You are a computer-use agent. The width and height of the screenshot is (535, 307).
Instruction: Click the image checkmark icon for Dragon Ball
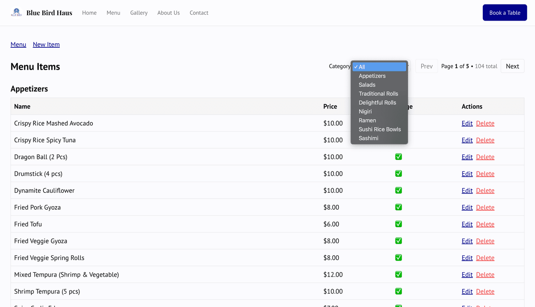coord(398,157)
